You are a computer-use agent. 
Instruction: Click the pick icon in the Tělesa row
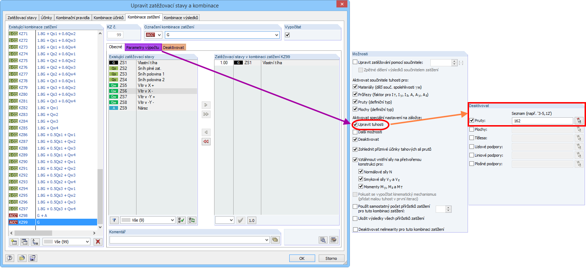579,138
